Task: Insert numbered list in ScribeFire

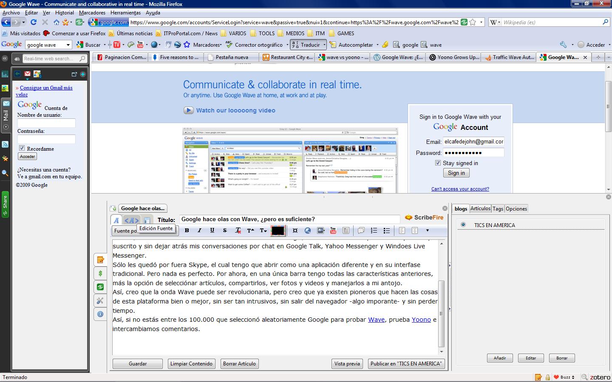Action: [374, 230]
